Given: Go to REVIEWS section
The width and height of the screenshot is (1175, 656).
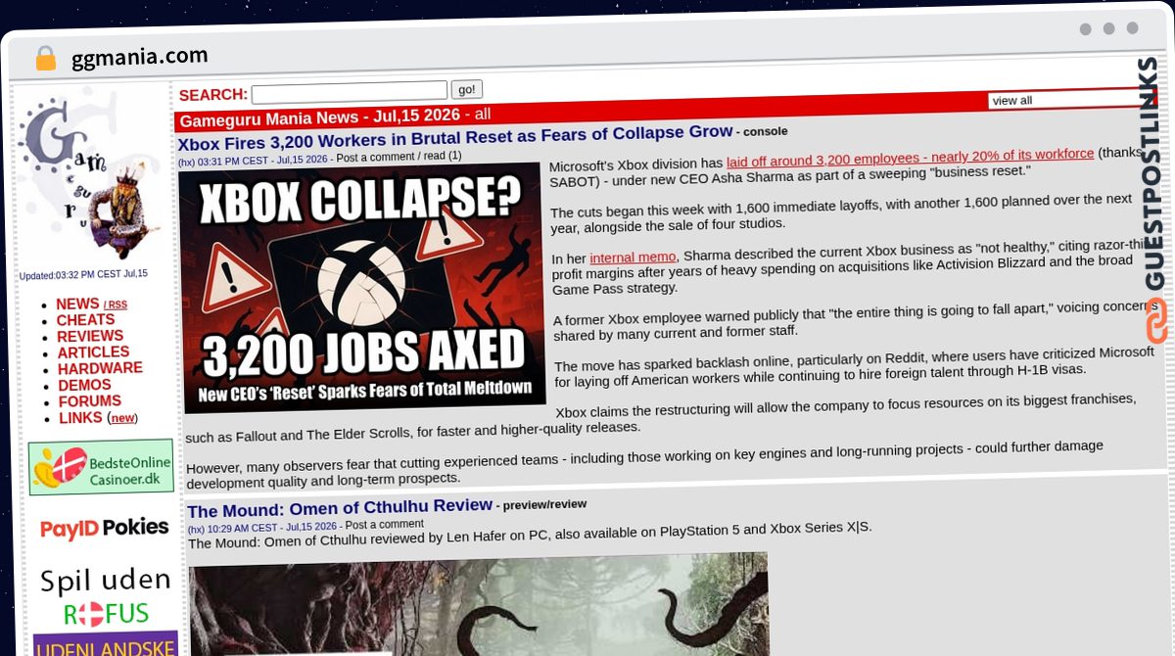Looking at the screenshot, I should (90, 336).
